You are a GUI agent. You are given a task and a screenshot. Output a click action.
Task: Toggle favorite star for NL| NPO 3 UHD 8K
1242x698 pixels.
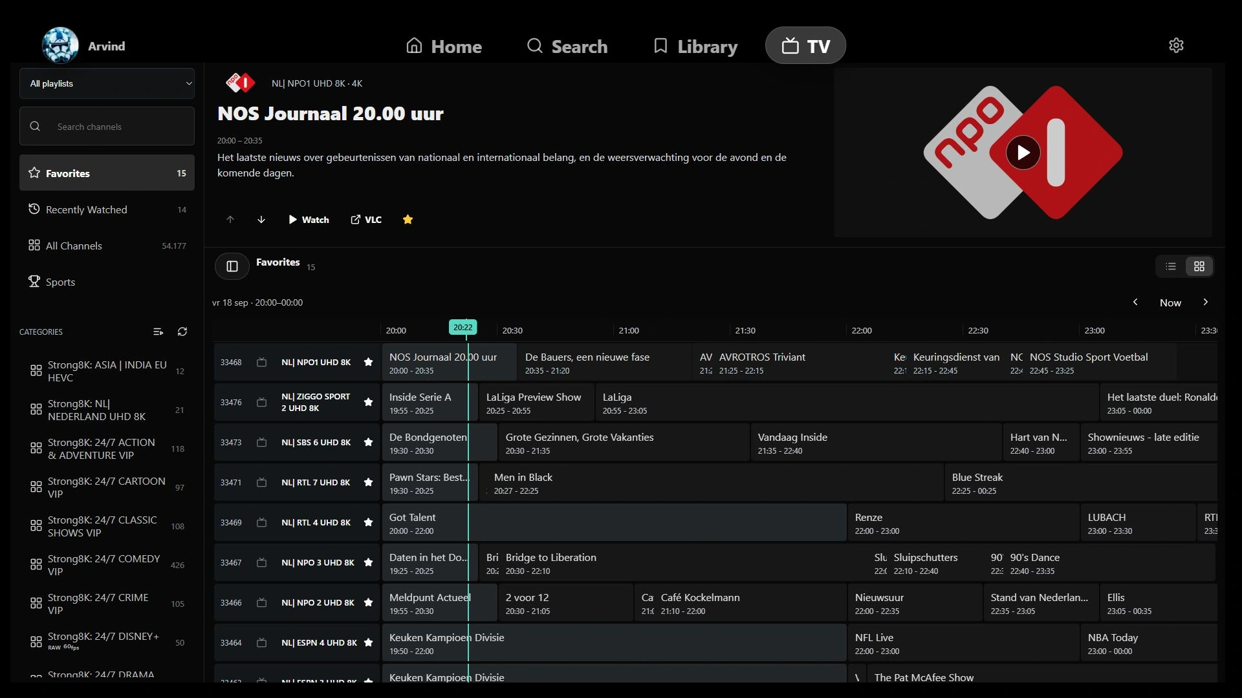point(368,562)
